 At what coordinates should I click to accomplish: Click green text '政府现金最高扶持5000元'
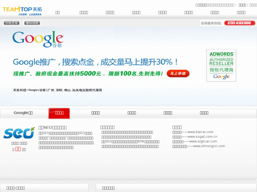pos(68,74)
